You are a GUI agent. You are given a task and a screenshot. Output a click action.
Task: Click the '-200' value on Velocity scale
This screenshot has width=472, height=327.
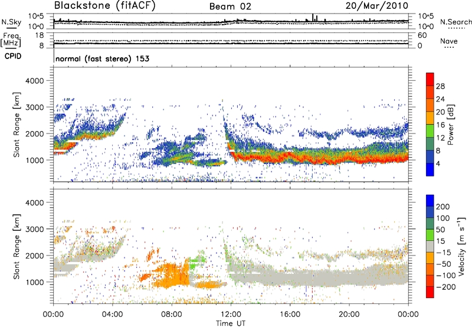(x=446, y=287)
